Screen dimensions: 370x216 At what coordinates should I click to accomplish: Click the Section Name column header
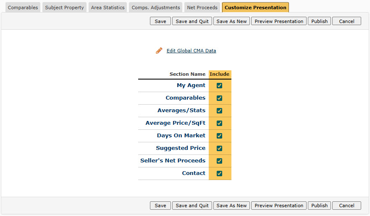187,74
